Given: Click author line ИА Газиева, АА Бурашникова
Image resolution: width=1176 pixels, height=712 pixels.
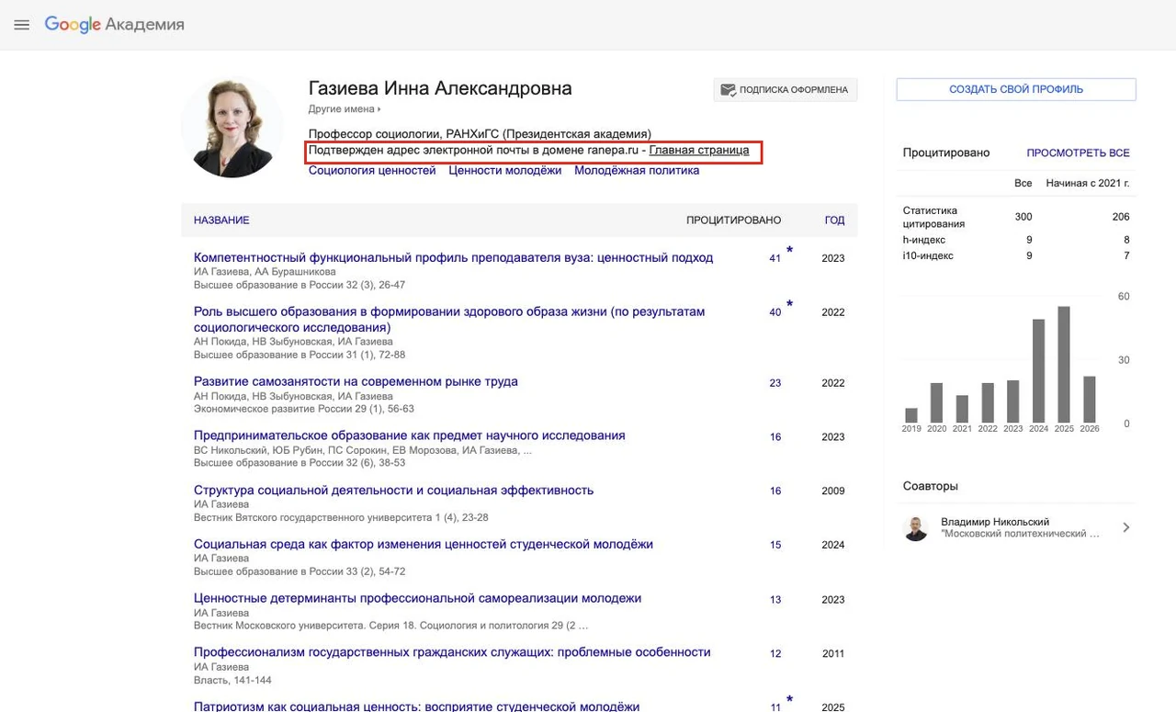Looking at the screenshot, I should [x=265, y=272].
